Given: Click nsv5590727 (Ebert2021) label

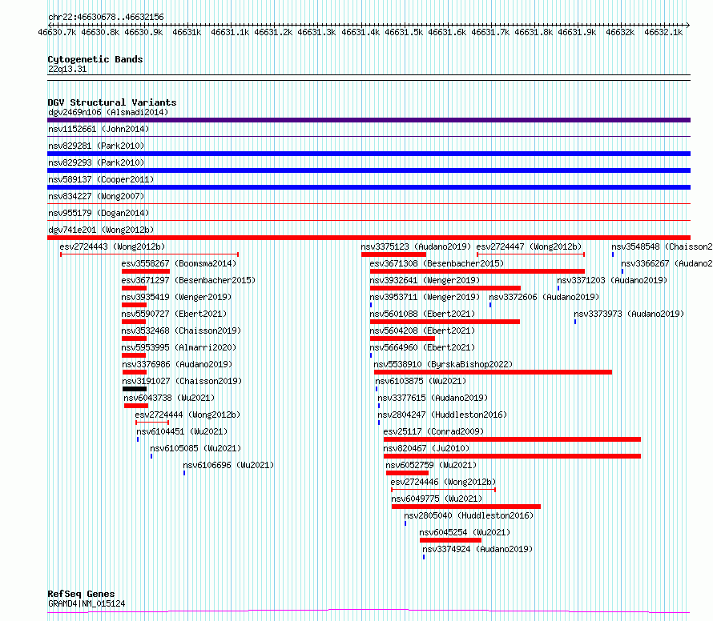Looking at the screenshot, I should coord(174,314).
